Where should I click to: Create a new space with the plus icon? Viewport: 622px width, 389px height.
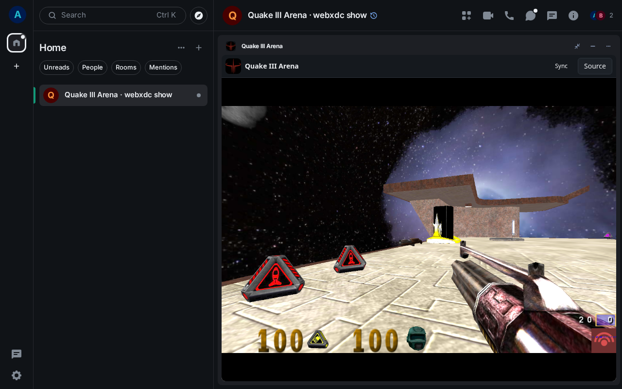click(x=17, y=66)
